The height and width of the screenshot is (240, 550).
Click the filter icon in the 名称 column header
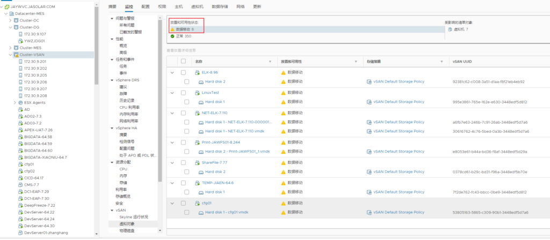270,62
